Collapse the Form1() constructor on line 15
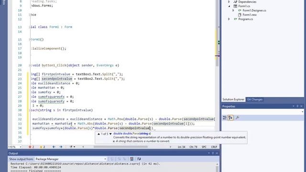This screenshot has width=306, height=172. [30, 40]
